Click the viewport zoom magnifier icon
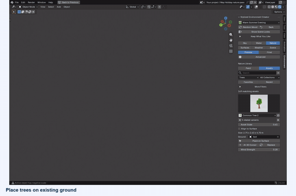Image resolution: width=296 pixels, height=196 pixels. [x=231, y=34]
